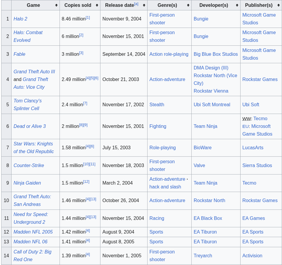
Task: Open Call of Duty 2: Big Red One
Action: coord(32,256)
